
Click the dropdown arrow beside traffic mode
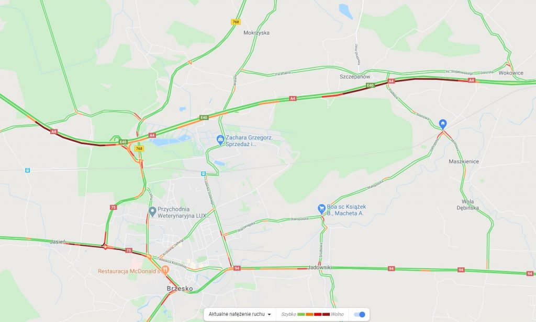(x=269, y=314)
